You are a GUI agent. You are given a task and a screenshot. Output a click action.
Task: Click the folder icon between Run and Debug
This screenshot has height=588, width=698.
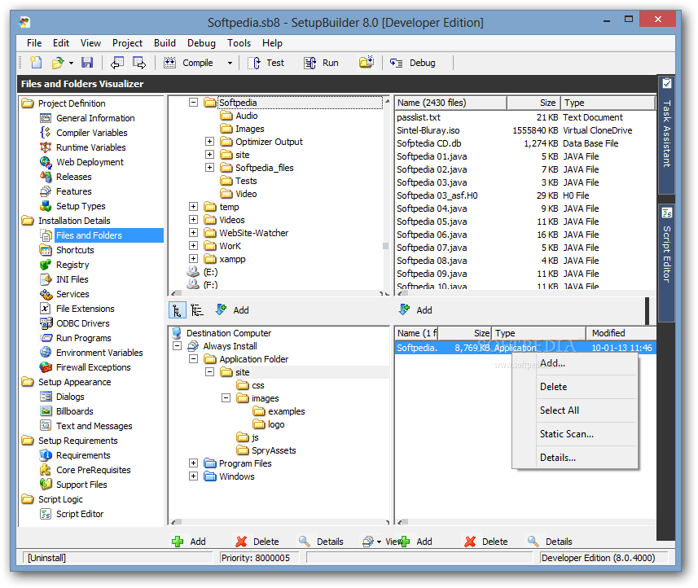(x=367, y=63)
